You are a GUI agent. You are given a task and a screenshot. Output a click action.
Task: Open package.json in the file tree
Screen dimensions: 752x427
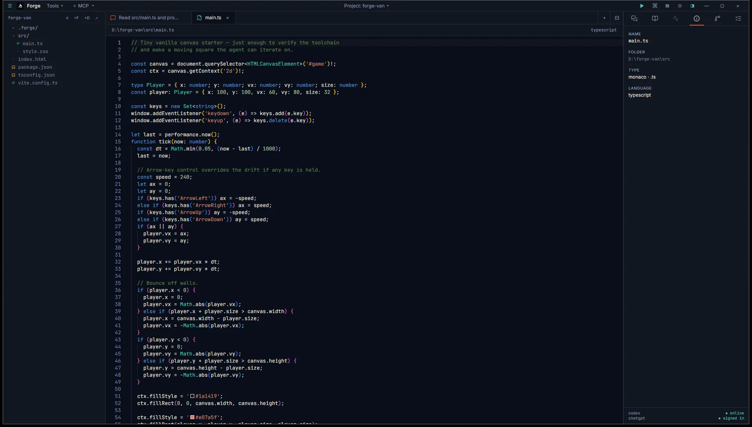point(35,67)
